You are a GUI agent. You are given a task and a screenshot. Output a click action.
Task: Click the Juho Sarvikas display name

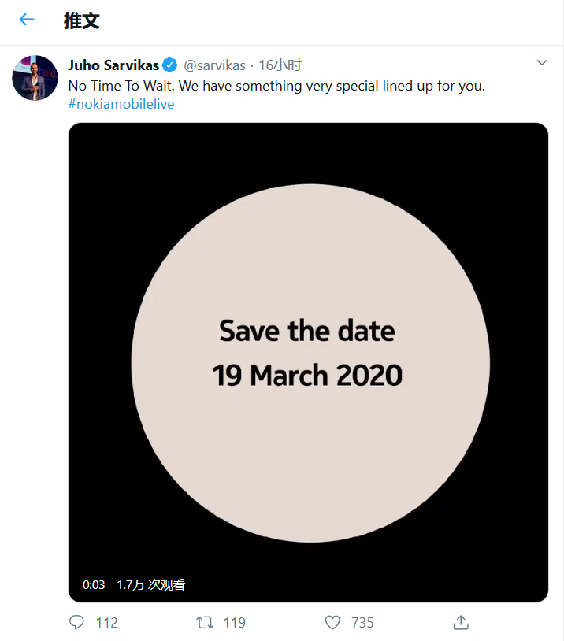113,65
